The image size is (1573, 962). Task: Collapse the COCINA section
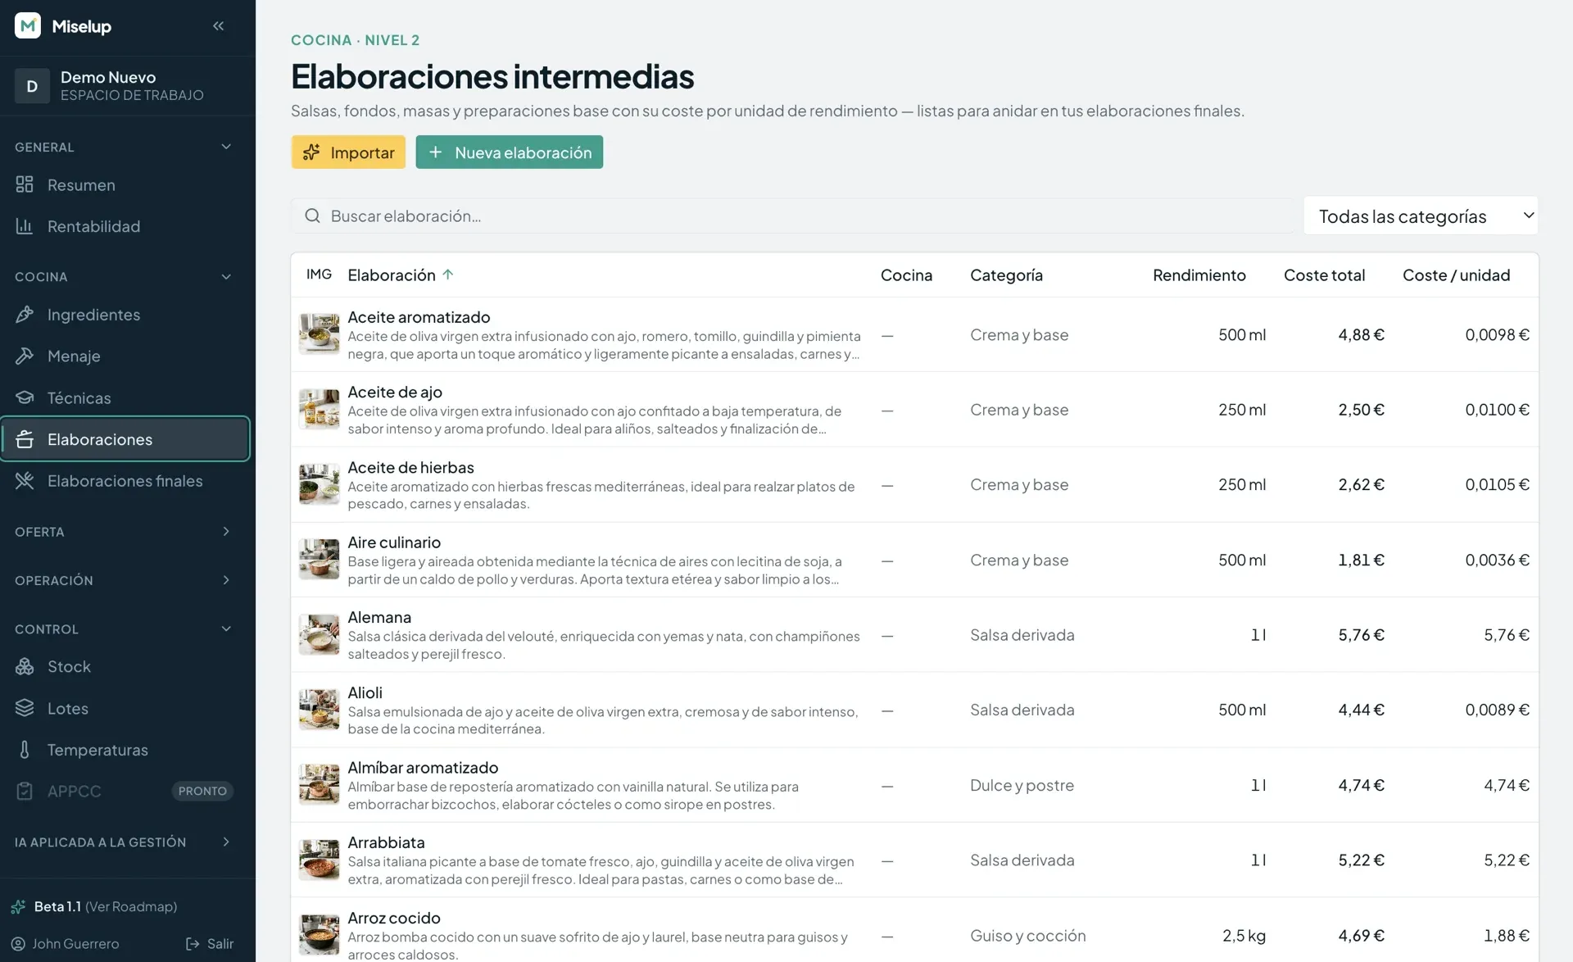[226, 276]
